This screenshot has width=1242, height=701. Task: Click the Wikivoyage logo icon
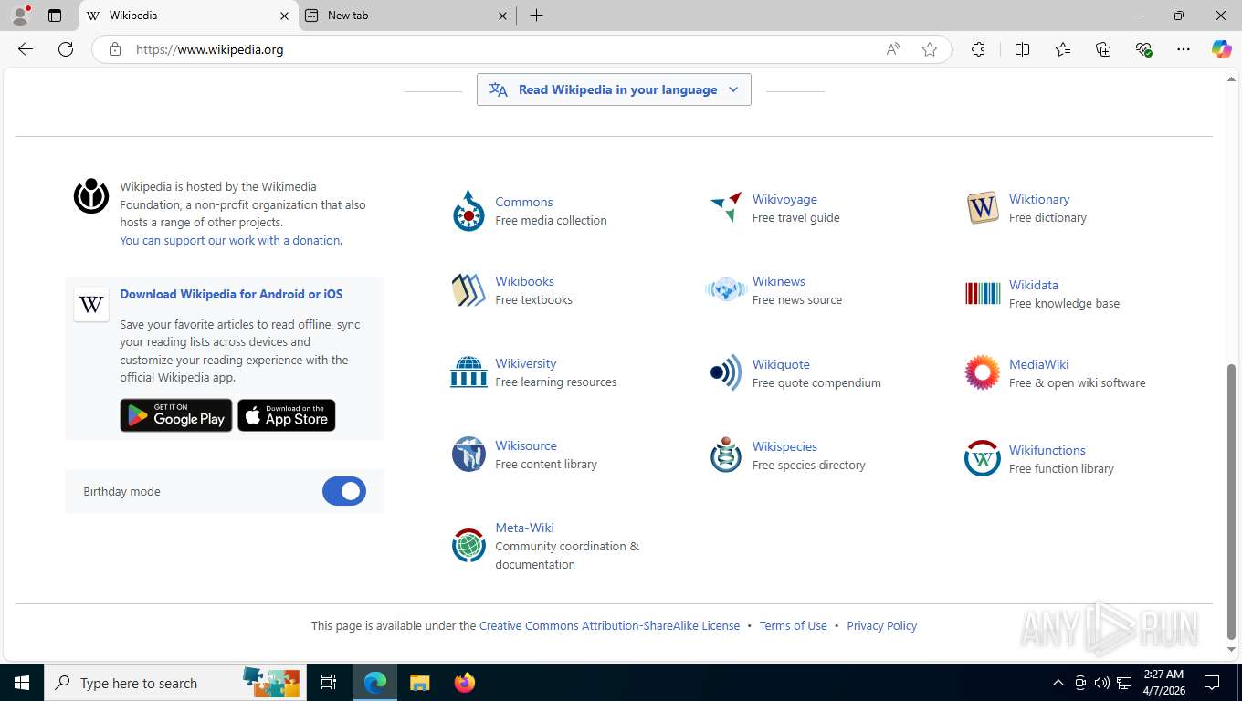click(x=726, y=207)
